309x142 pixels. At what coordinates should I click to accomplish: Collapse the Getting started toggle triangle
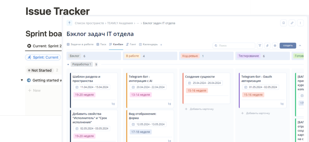tap(22, 80)
